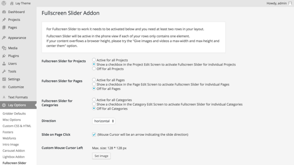Select Active for all Pages radio

click(x=94, y=80)
